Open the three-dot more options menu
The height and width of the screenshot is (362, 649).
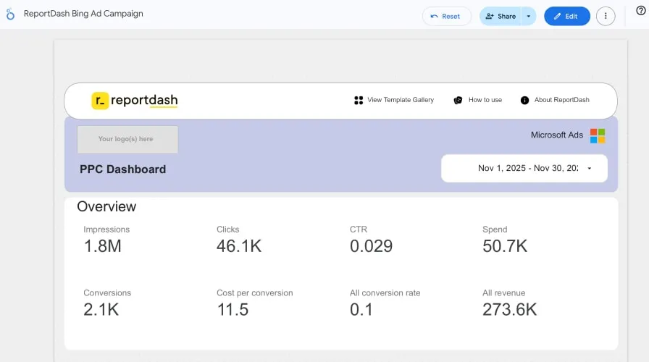(606, 16)
